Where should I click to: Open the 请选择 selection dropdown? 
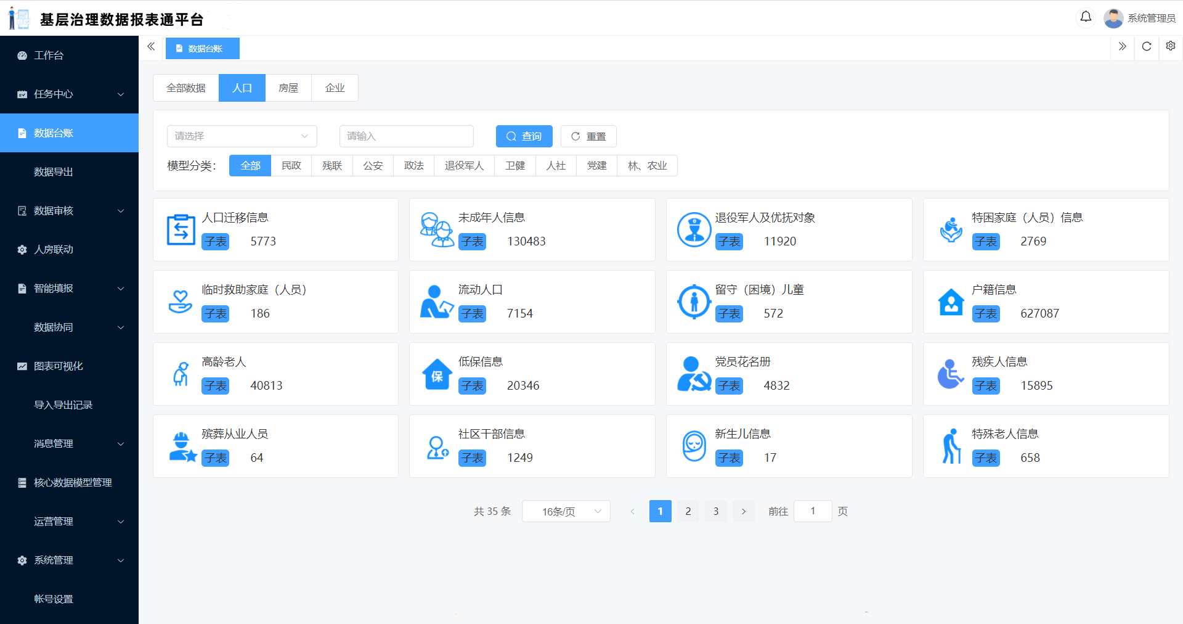(242, 136)
